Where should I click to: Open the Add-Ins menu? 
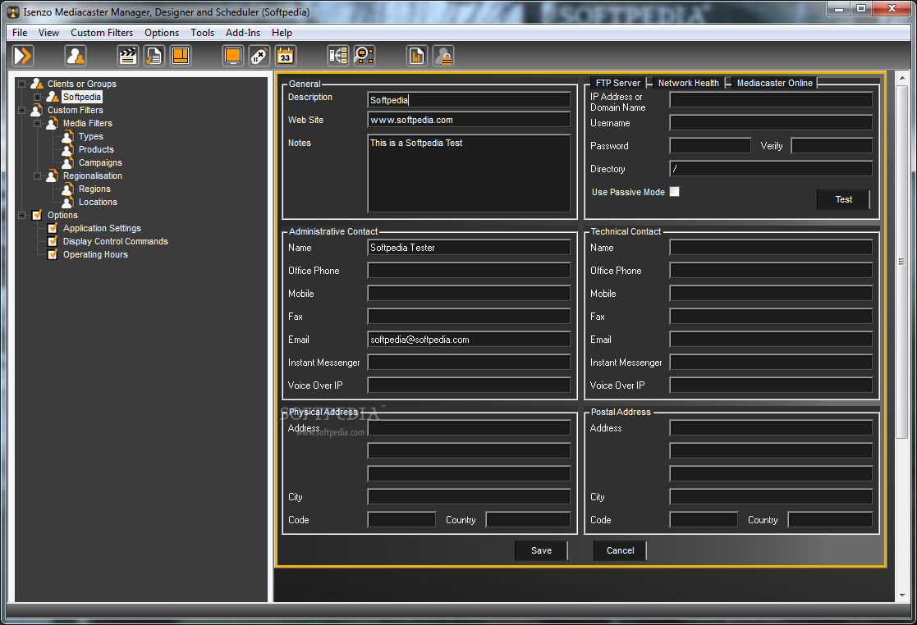243,33
